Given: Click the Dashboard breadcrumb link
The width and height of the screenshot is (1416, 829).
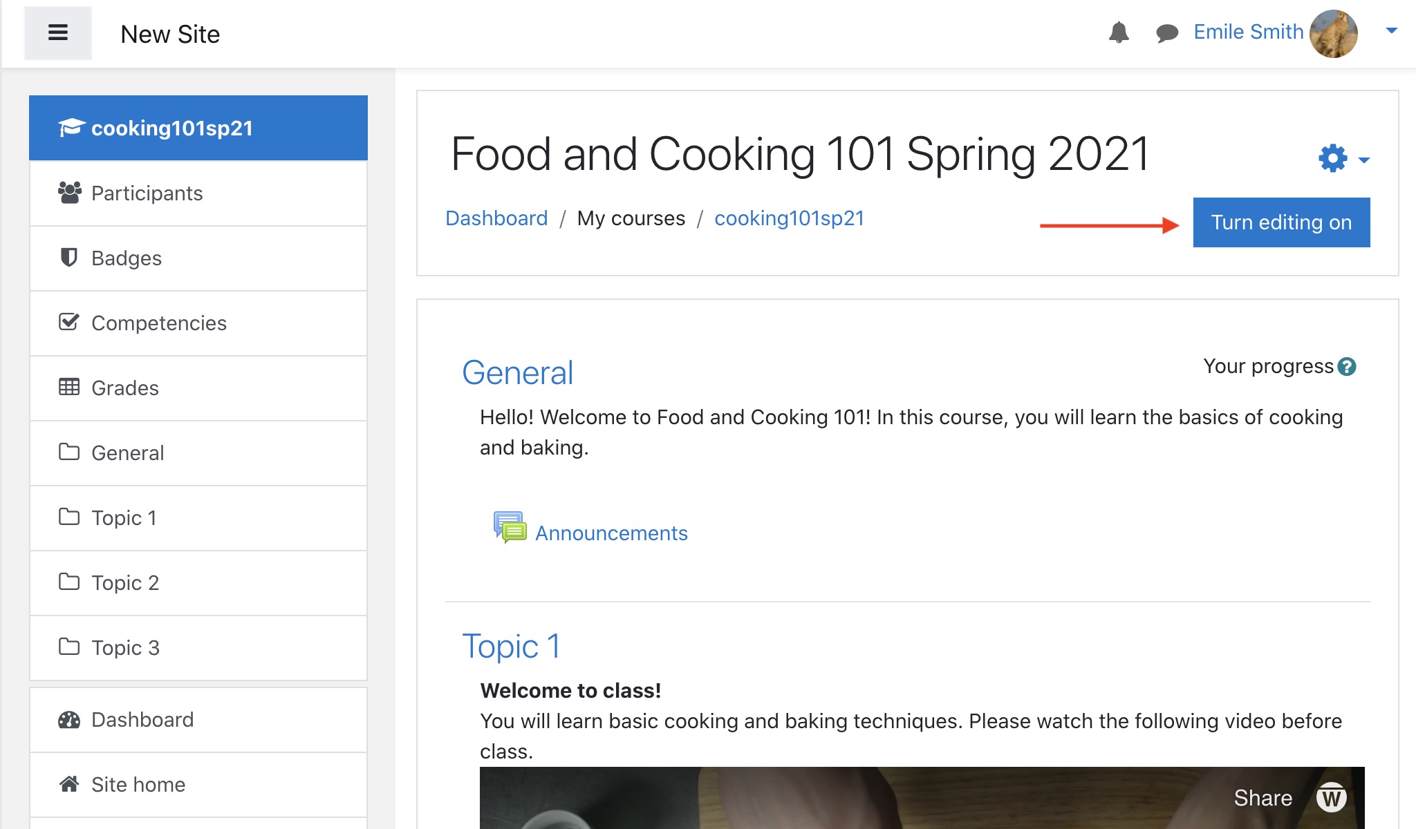Looking at the screenshot, I should 496,218.
